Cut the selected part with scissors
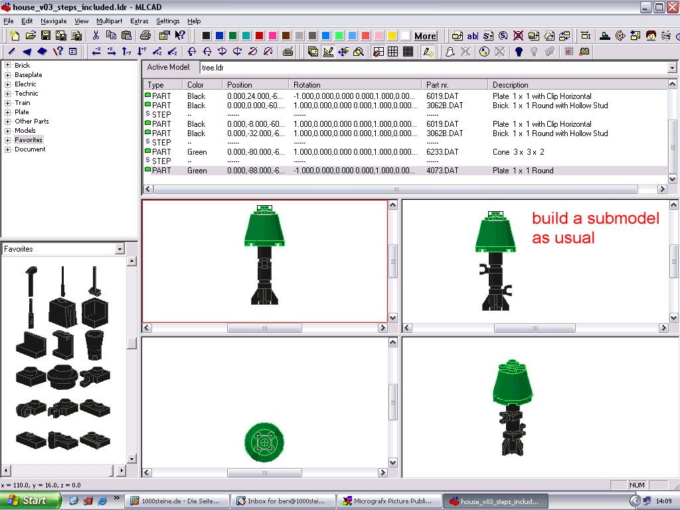680x510 pixels. [96, 36]
